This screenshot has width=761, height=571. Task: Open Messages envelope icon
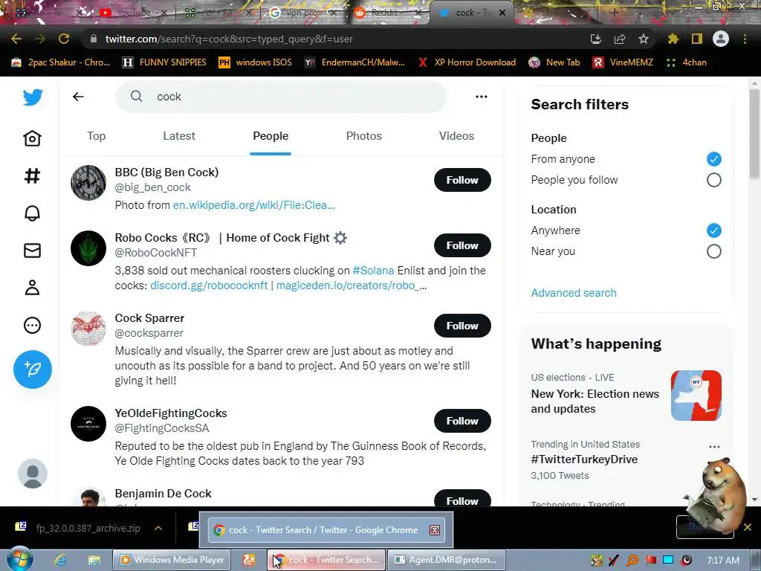point(33,251)
